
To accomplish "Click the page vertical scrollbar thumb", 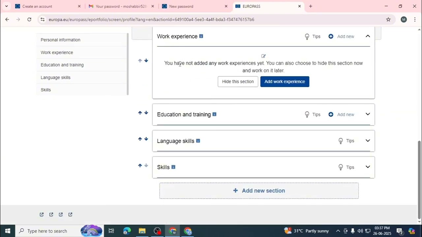I will click(419, 179).
